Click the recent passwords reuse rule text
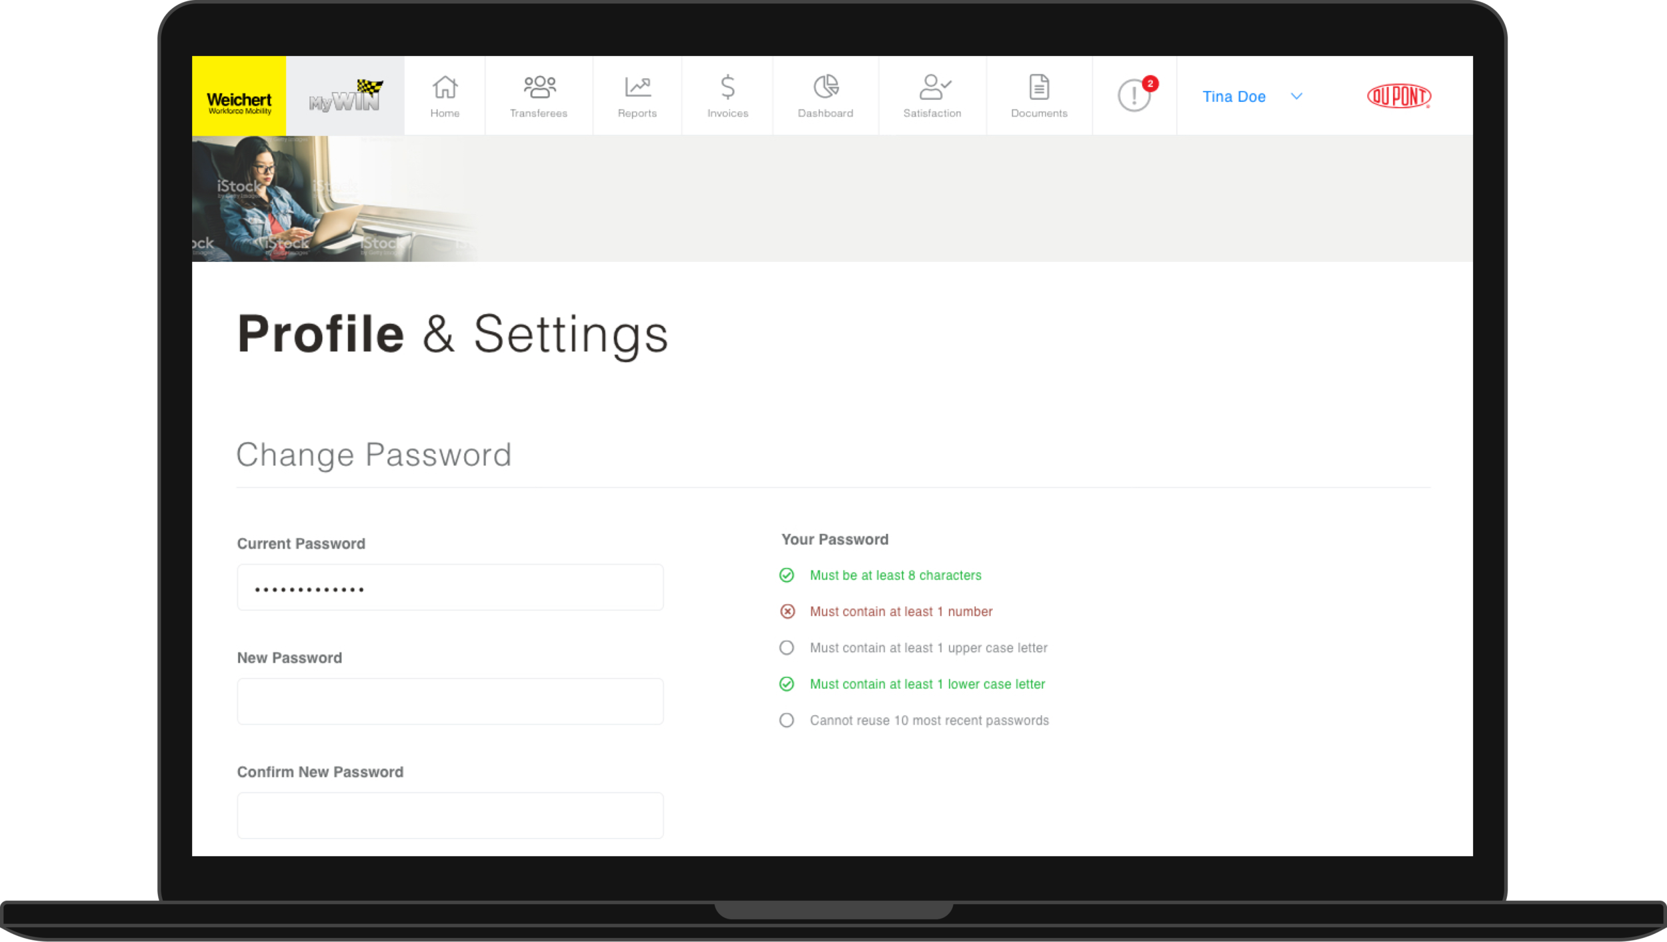The image size is (1667, 942). pyautogui.click(x=929, y=721)
